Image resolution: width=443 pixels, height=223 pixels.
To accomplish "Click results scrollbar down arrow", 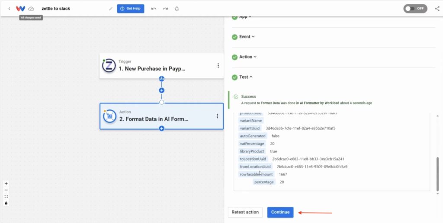I will 438,194.
